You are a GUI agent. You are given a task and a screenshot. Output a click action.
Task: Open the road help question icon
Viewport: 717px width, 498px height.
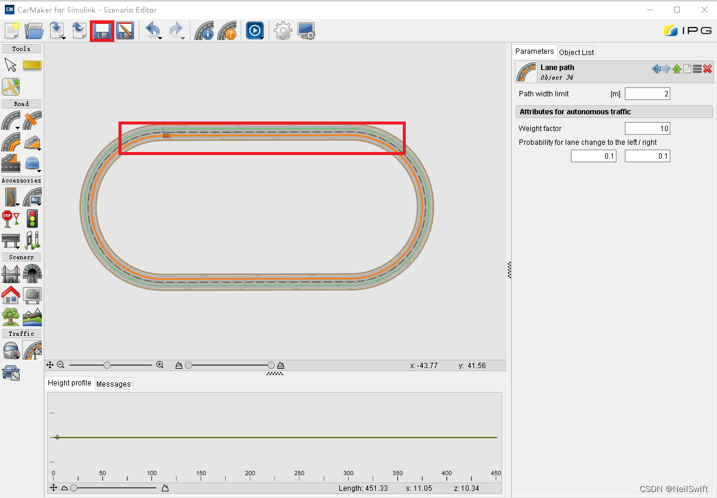[x=227, y=31]
